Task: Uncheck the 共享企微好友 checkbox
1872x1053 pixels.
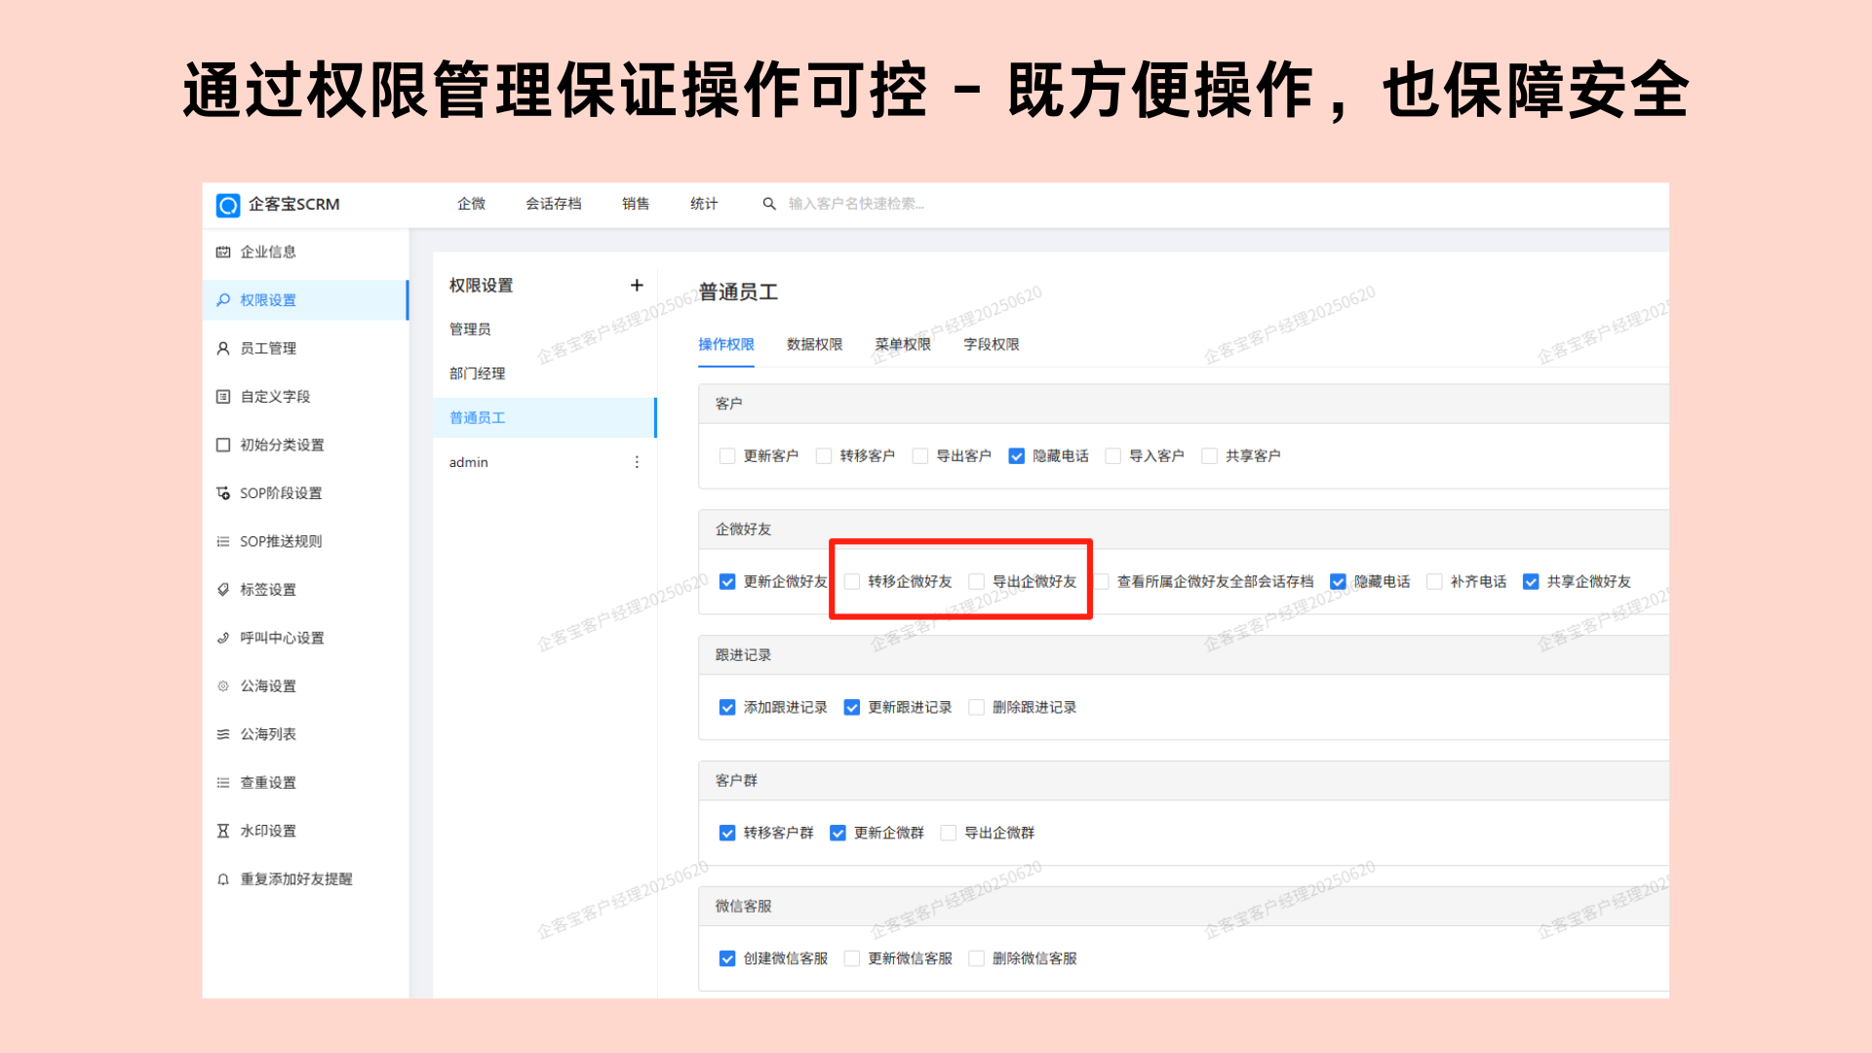Action: (x=1531, y=582)
